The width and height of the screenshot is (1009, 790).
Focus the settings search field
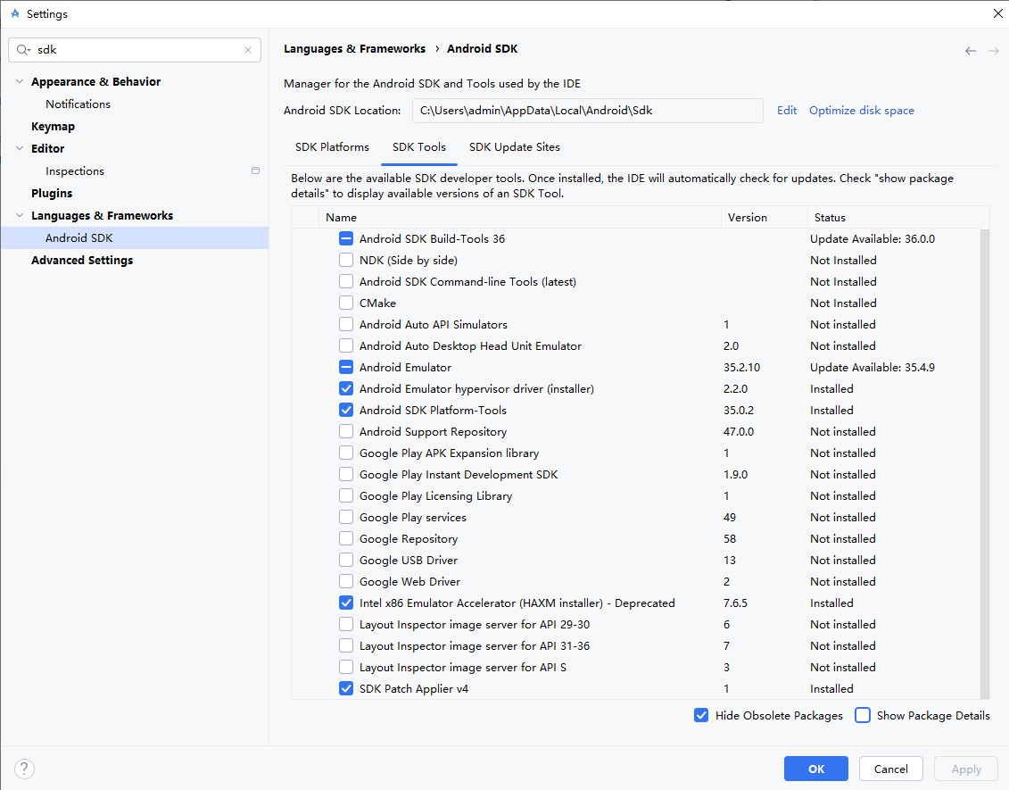click(x=135, y=50)
